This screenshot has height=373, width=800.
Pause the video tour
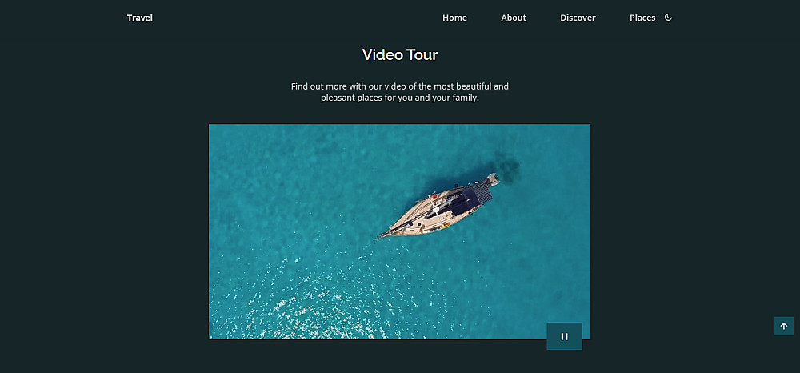[x=564, y=336]
